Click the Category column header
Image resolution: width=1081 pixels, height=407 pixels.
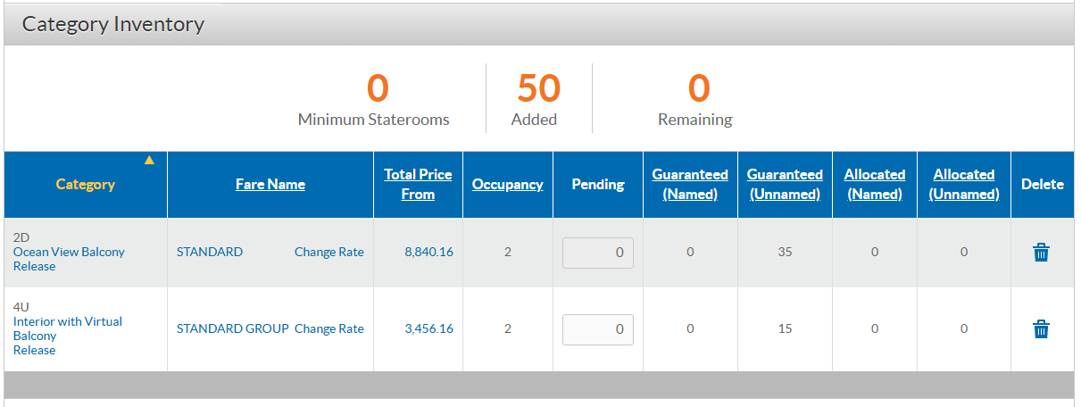[86, 185]
